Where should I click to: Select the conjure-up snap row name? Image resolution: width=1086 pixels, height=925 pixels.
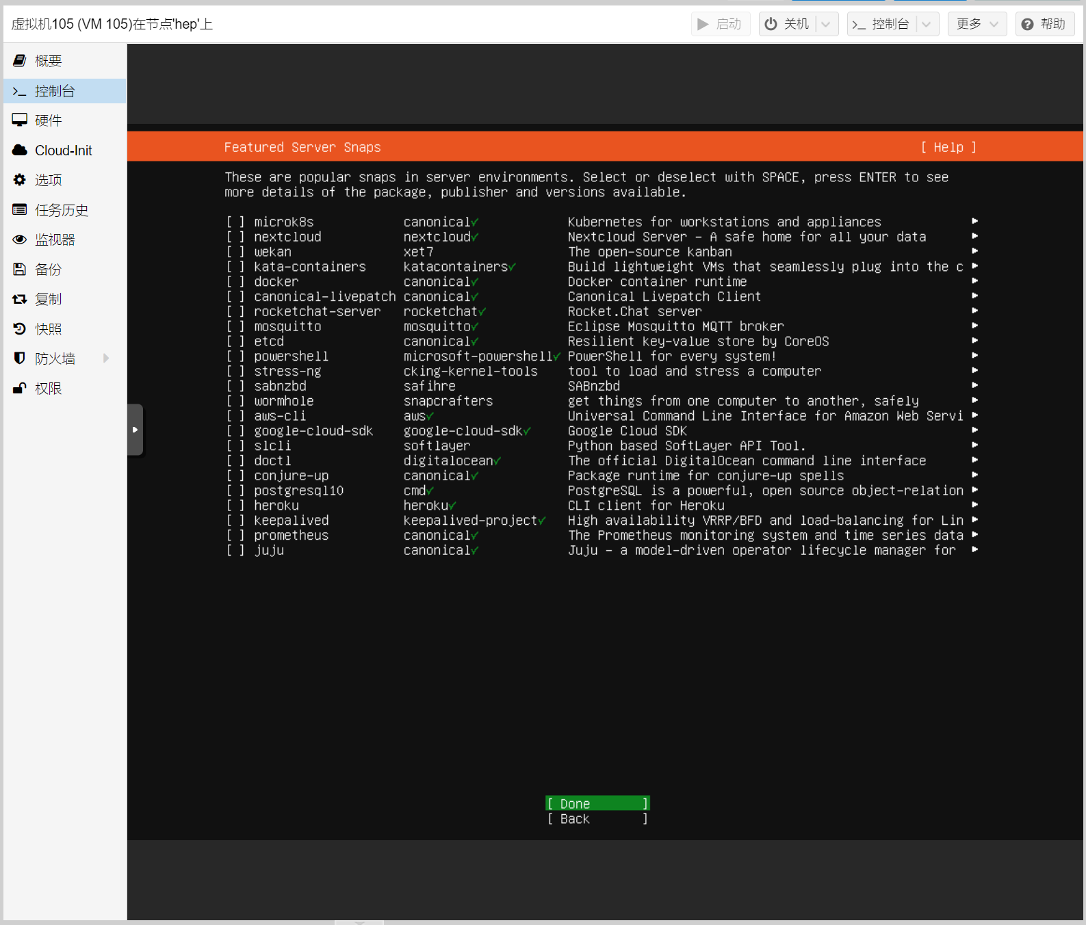[292, 475]
